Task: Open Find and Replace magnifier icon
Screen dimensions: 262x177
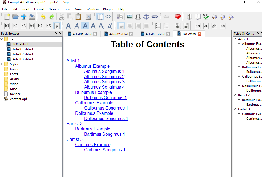Action: (x=88, y=17)
